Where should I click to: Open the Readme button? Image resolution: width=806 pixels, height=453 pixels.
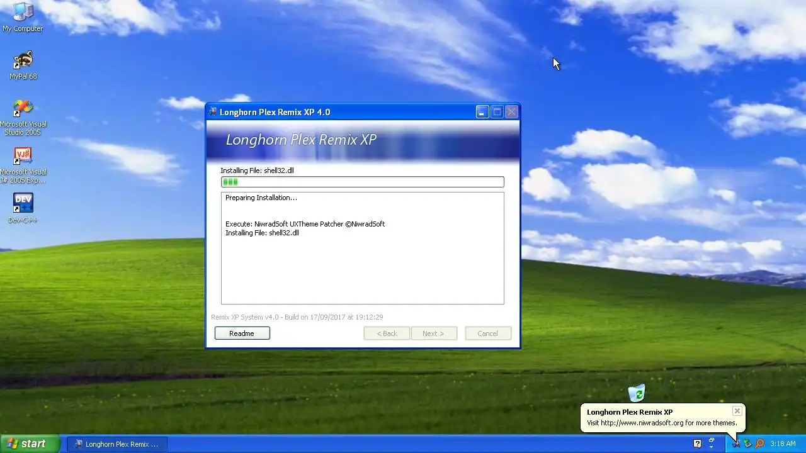point(242,333)
